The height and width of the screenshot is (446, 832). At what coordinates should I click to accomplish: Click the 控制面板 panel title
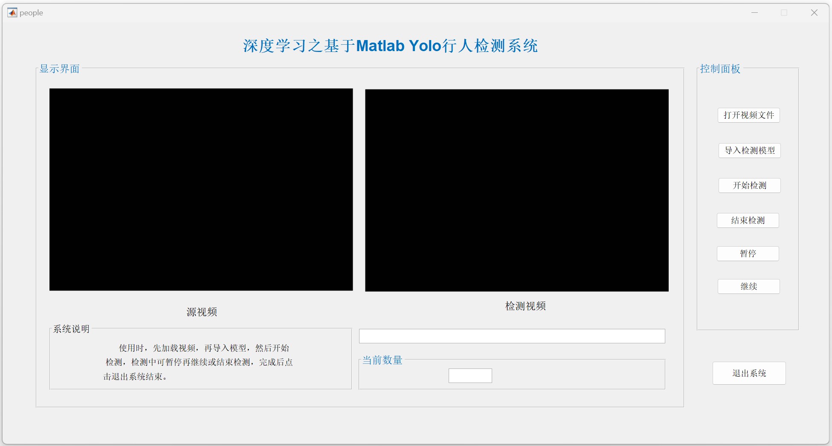(x=720, y=69)
